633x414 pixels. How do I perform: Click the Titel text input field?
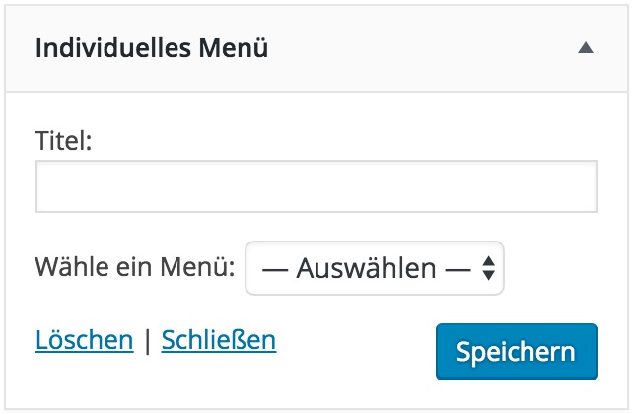316,186
